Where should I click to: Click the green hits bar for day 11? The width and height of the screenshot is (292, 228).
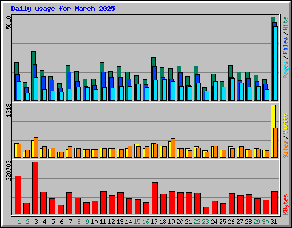102,67
